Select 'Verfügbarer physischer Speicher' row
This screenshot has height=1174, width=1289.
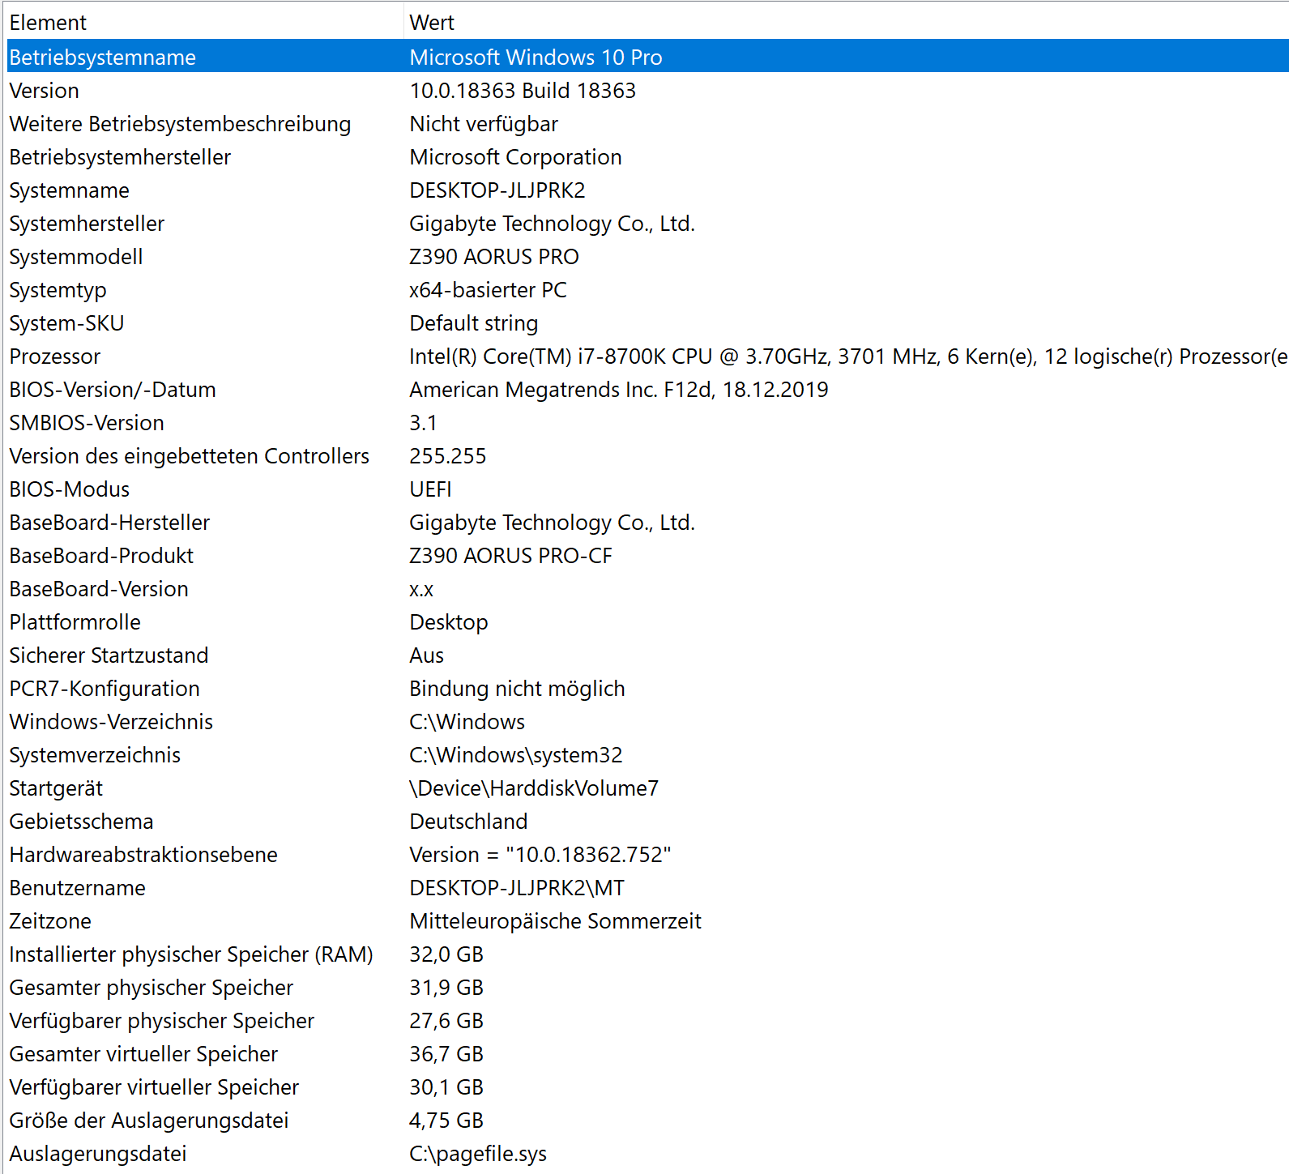[647, 1021]
